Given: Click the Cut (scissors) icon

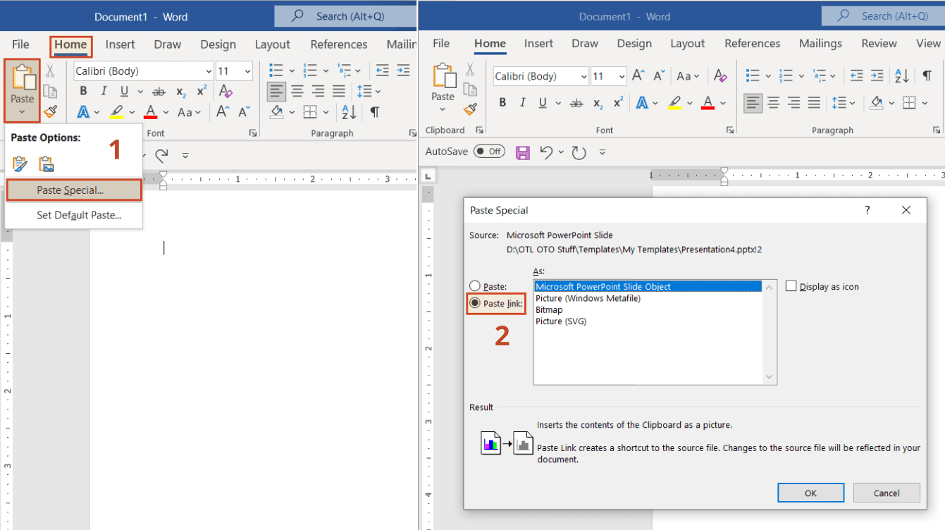Looking at the screenshot, I should (51, 70).
